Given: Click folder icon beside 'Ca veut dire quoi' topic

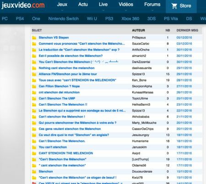Looking at the screenshot, I should coord(34,135).
